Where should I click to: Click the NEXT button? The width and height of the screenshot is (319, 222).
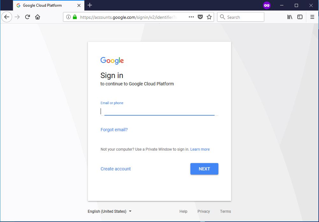(204, 169)
